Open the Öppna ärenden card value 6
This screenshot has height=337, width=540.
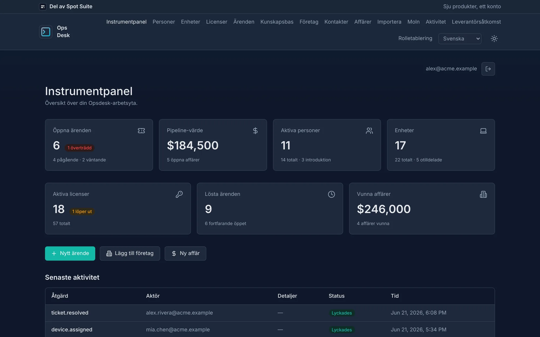56,146
